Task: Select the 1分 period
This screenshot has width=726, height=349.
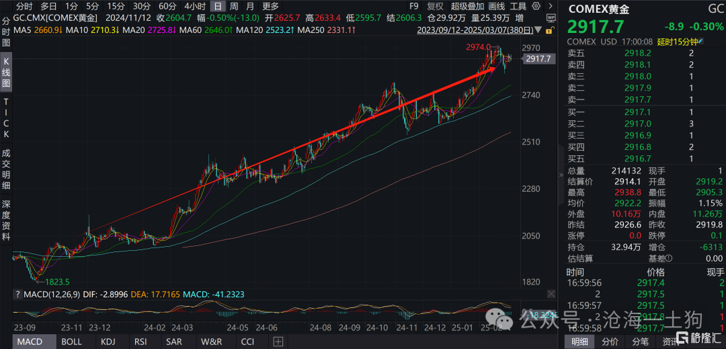Action: click(x=71, y=6)
